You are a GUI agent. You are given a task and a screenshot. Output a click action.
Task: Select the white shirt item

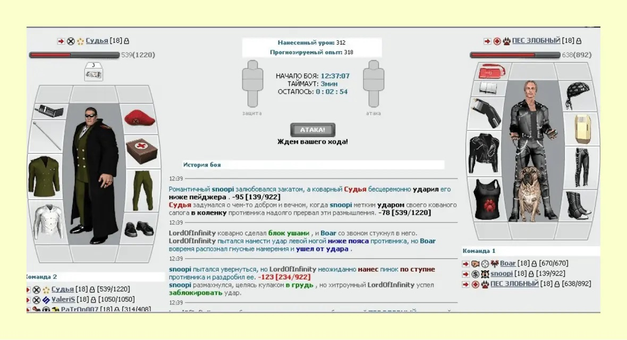point(48,221)
